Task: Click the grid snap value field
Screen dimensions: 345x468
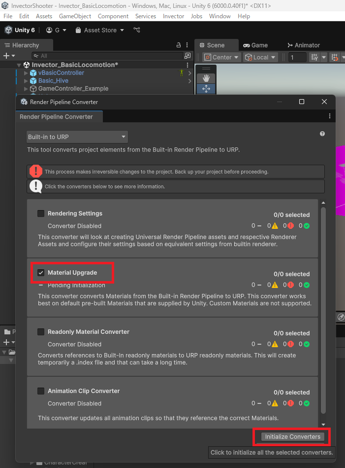Action: point(297,57)
